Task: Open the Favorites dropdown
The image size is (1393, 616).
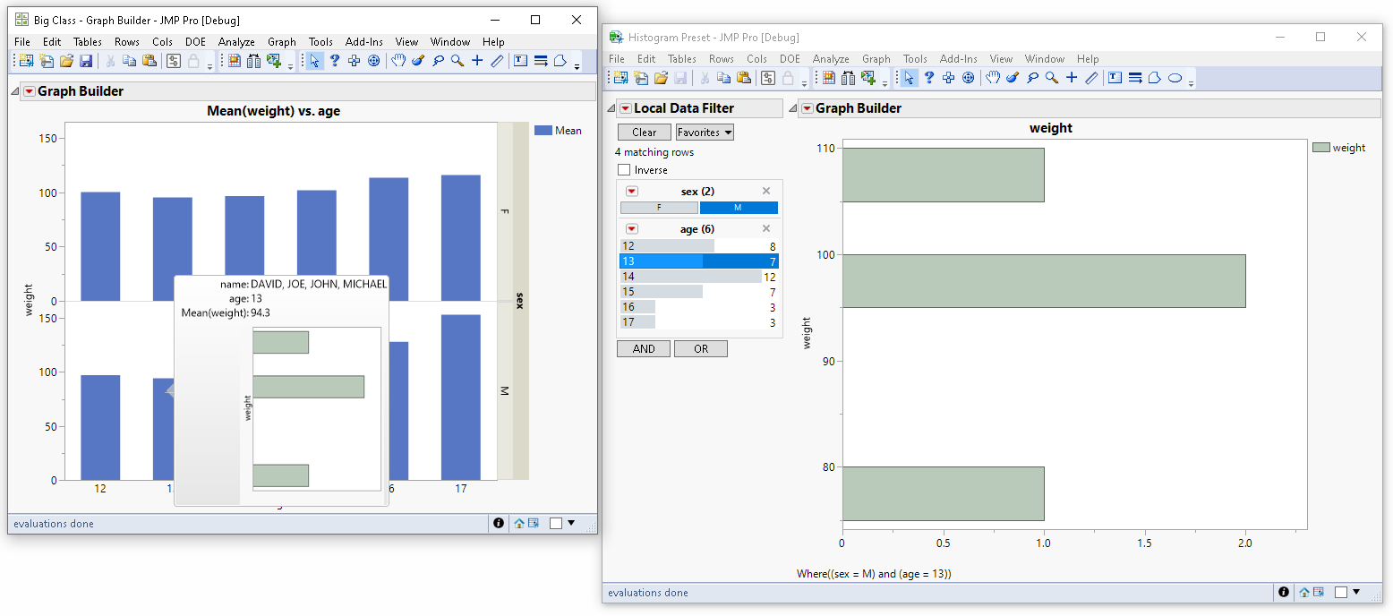Action: point(705,133)
